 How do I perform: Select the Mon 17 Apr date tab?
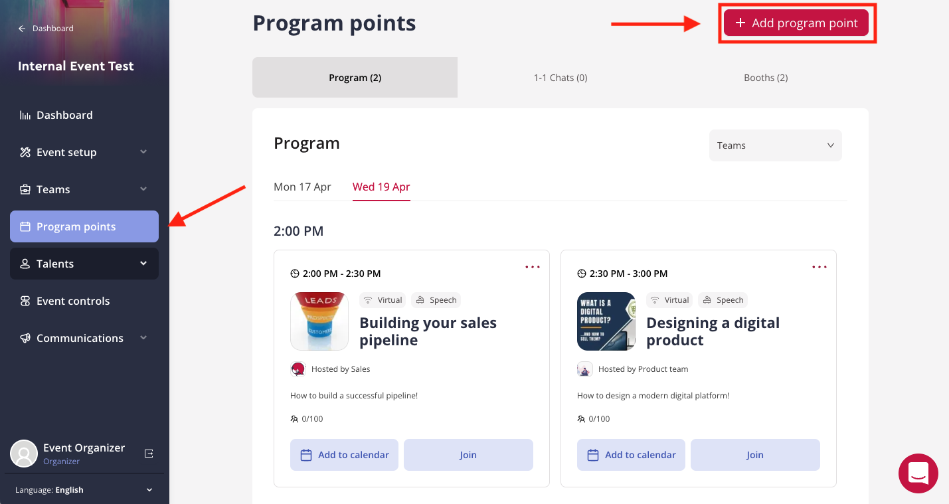pyautogui.click(x=302, y=187)
